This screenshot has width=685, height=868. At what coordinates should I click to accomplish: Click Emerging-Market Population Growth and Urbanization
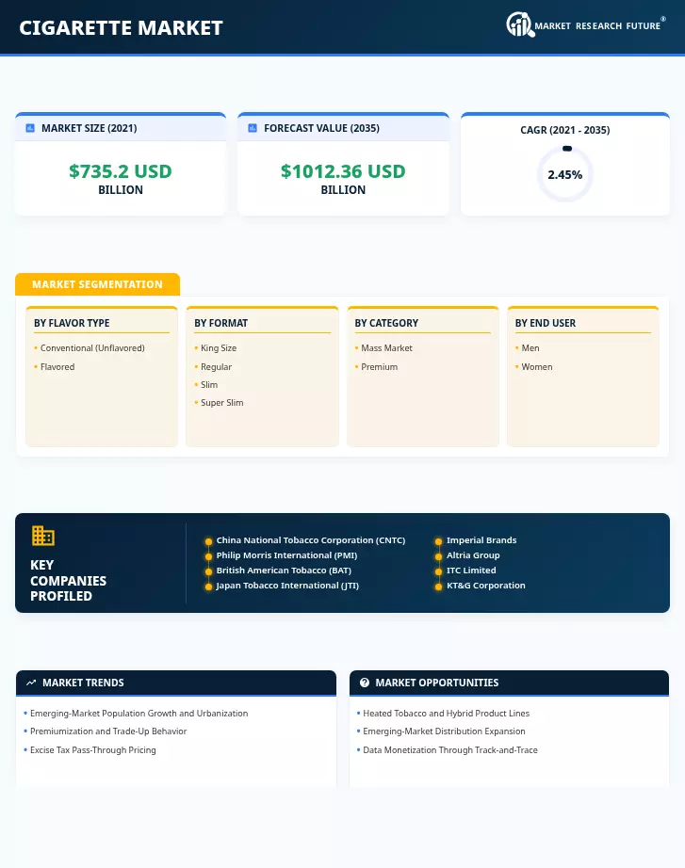pyautogui.click(x=139, y=714)
